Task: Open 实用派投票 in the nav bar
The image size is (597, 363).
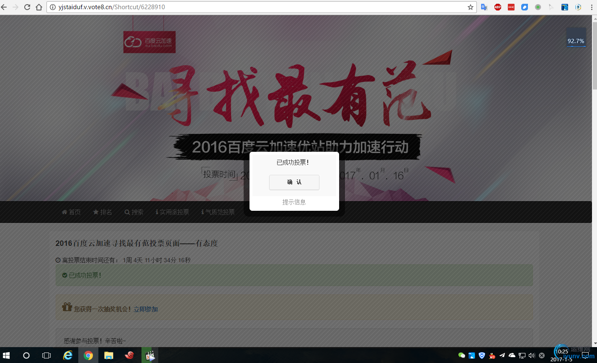Action: (x=172, y=212)
